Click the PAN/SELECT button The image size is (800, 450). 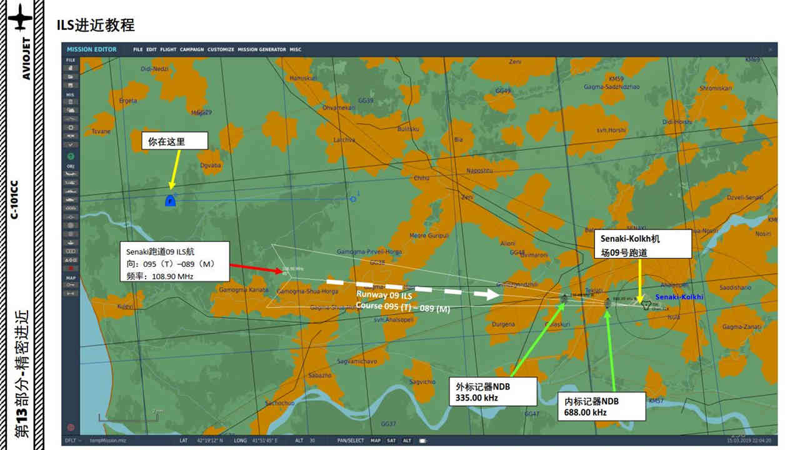349,441
